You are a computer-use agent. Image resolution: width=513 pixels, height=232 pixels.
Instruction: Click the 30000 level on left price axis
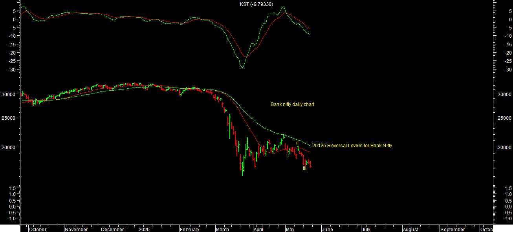8,95
